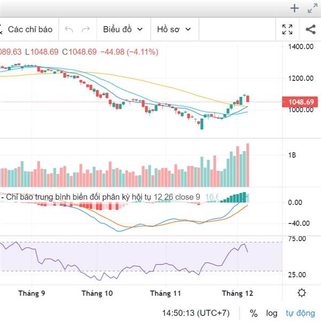Expand the Hồ sơ dropdown
Screen dimensions: 321x321
coord(174,29)
